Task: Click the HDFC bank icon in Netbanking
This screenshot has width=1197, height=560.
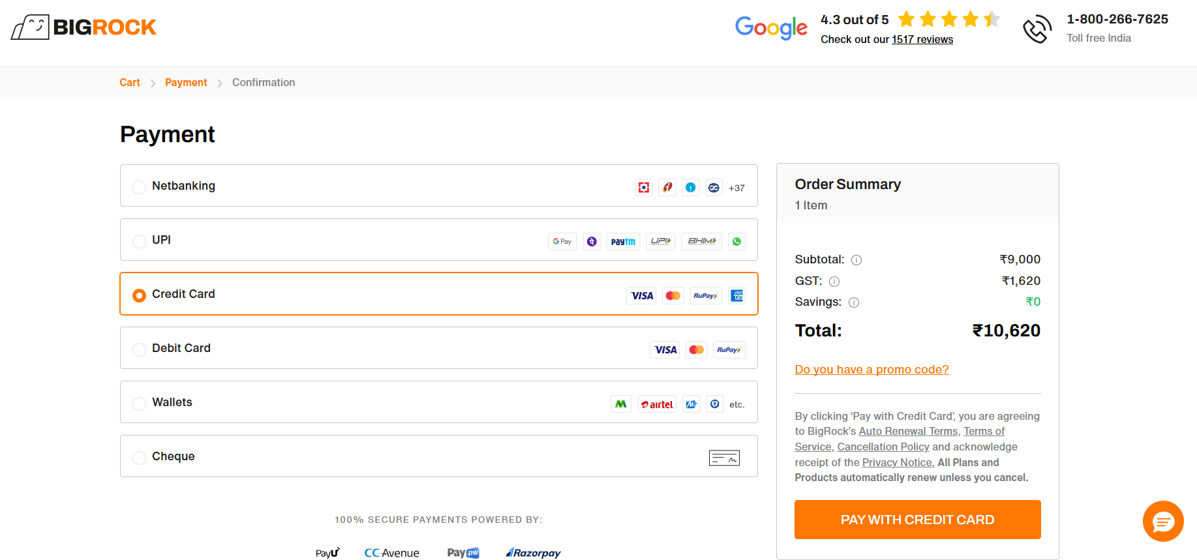Action: (x=644, y=188)
